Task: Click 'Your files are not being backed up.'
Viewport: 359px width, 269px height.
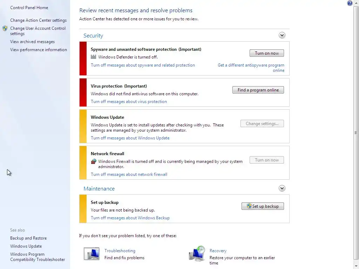Action: [123, 210]
